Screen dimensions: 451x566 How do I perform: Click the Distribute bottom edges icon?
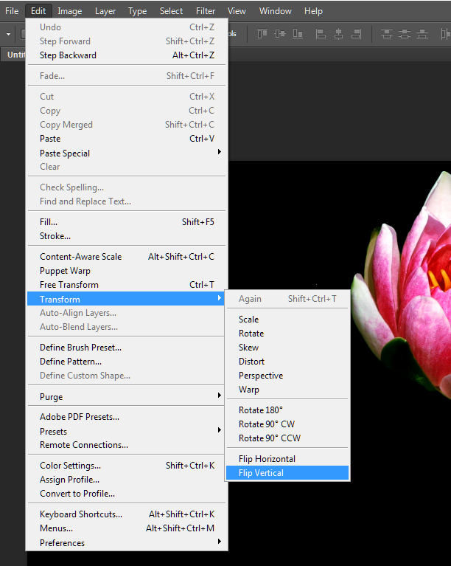click(422, 34)
